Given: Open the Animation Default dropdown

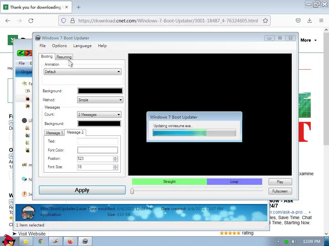Looking at the screenshot, I should pos(83,72).
